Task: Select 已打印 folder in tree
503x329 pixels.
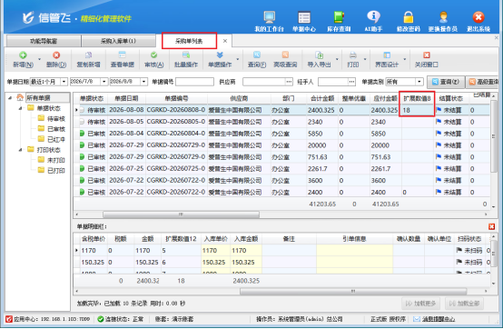Action: click(x=52, y=171)
